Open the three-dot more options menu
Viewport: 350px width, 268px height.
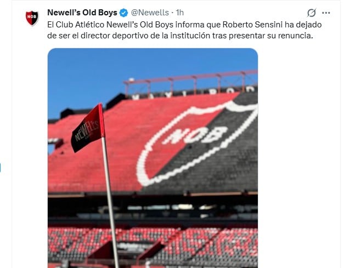click(x=326, y=12)
